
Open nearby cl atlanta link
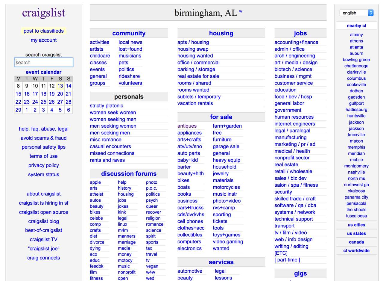[x=356, y=47]
